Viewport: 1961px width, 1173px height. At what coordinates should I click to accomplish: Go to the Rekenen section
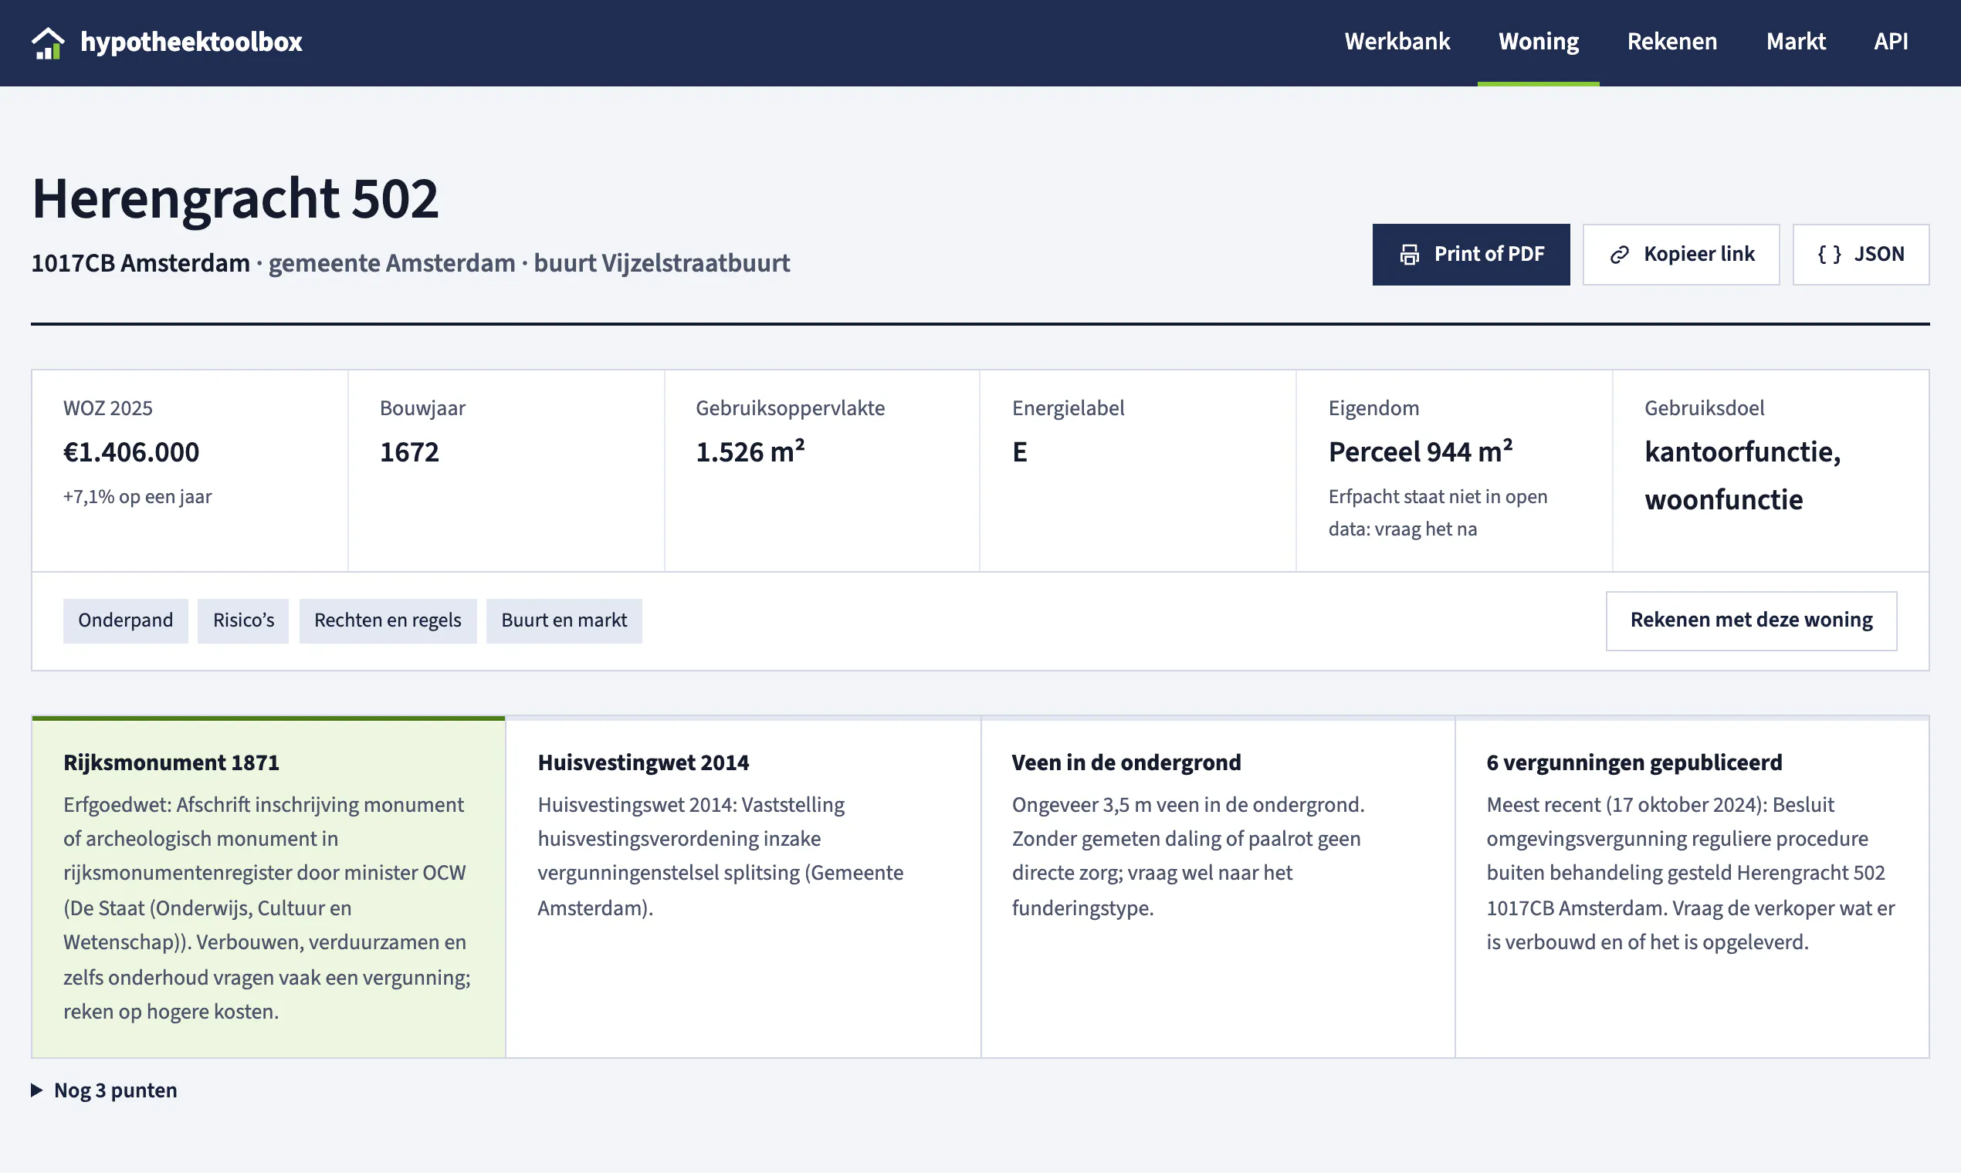tap(1671, 41)
